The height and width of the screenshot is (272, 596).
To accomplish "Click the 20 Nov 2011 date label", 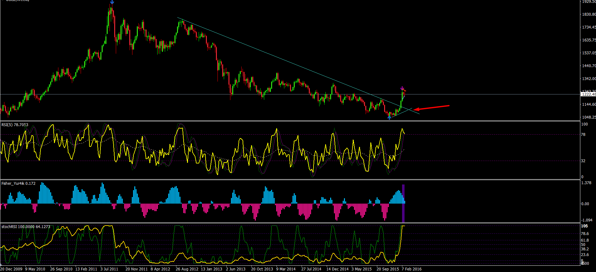I will (137, 269).
